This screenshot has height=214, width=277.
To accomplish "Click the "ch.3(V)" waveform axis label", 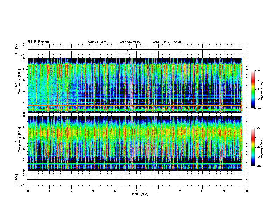I will click(x=16, y=179).
